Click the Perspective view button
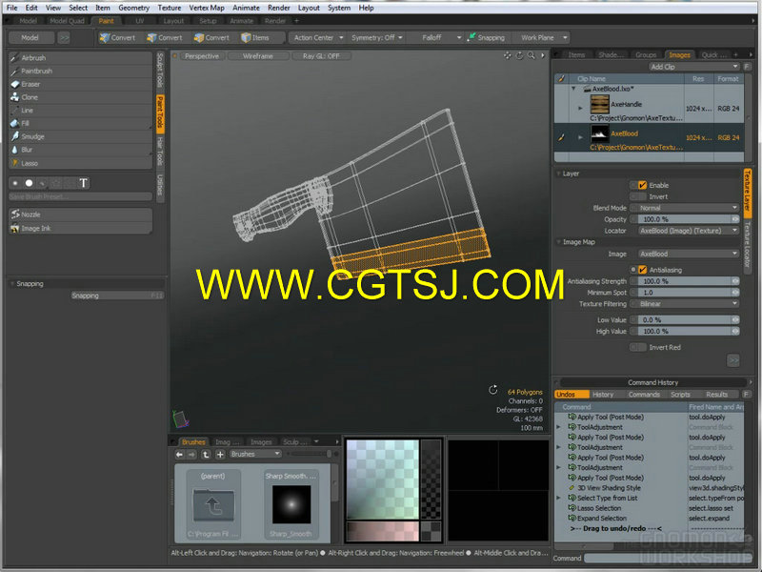Viewport: 762px width, 572px height. (x=202, y=56)
